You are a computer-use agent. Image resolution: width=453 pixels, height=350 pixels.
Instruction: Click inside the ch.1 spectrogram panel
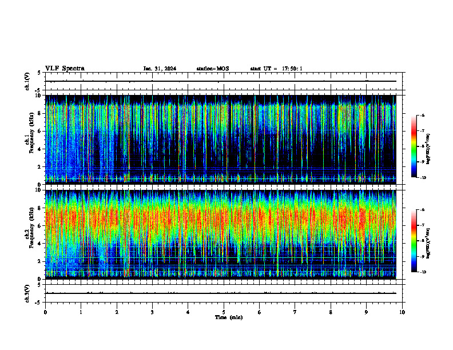[221, 140]
